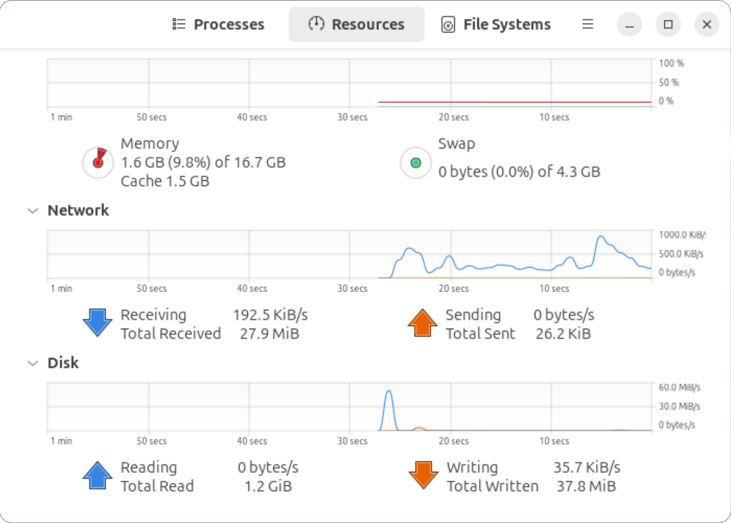Click the Swap usage indicator icon
Screen dimensions: 731x523
[415, 163]
